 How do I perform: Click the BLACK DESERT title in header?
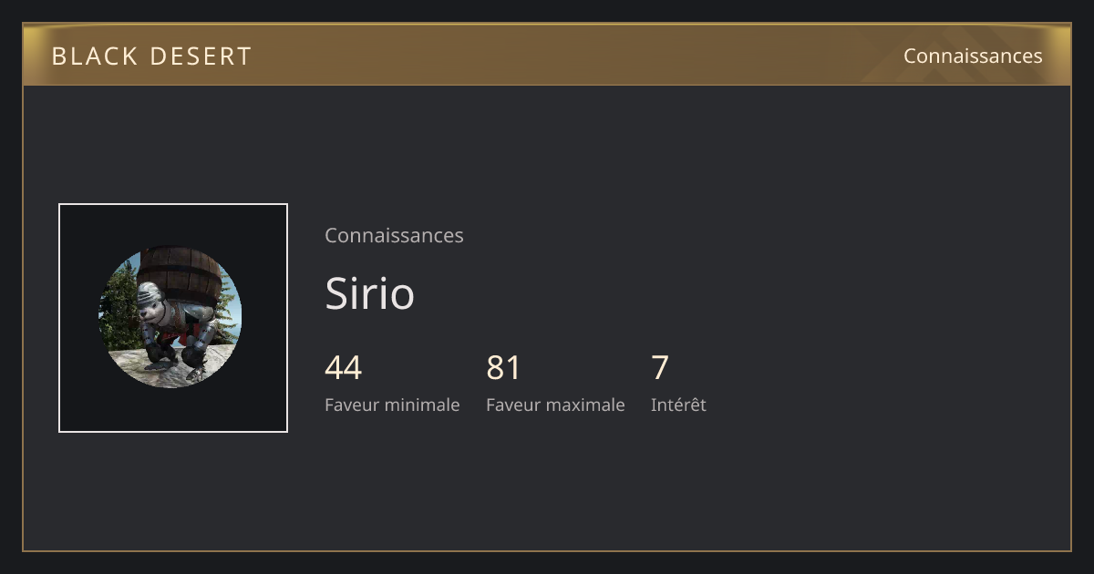(x=151, y=56)
